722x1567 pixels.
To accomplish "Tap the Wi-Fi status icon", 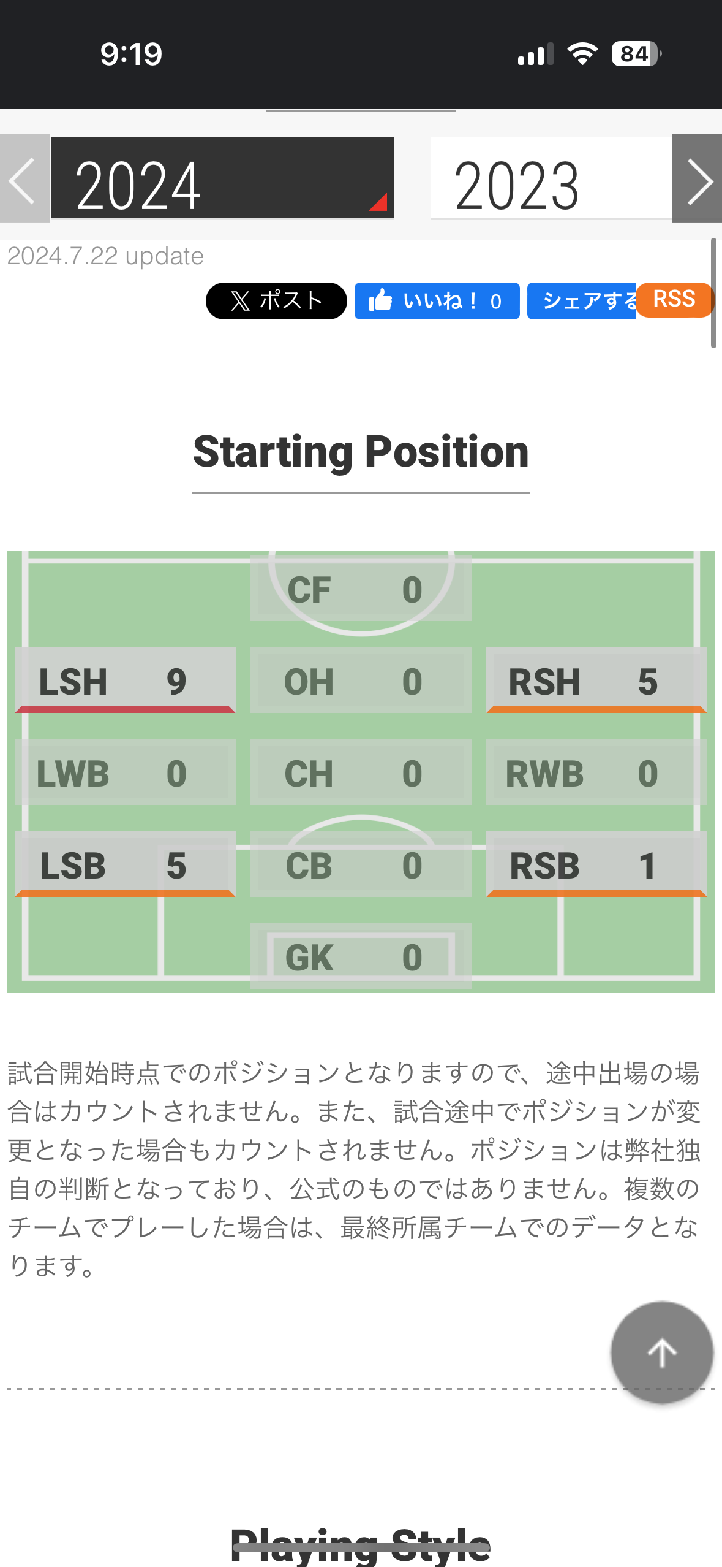I will tap(582, 54).
